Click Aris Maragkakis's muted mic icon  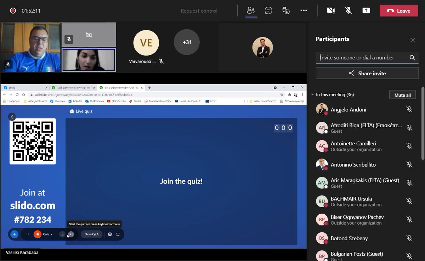click(409, 183)
